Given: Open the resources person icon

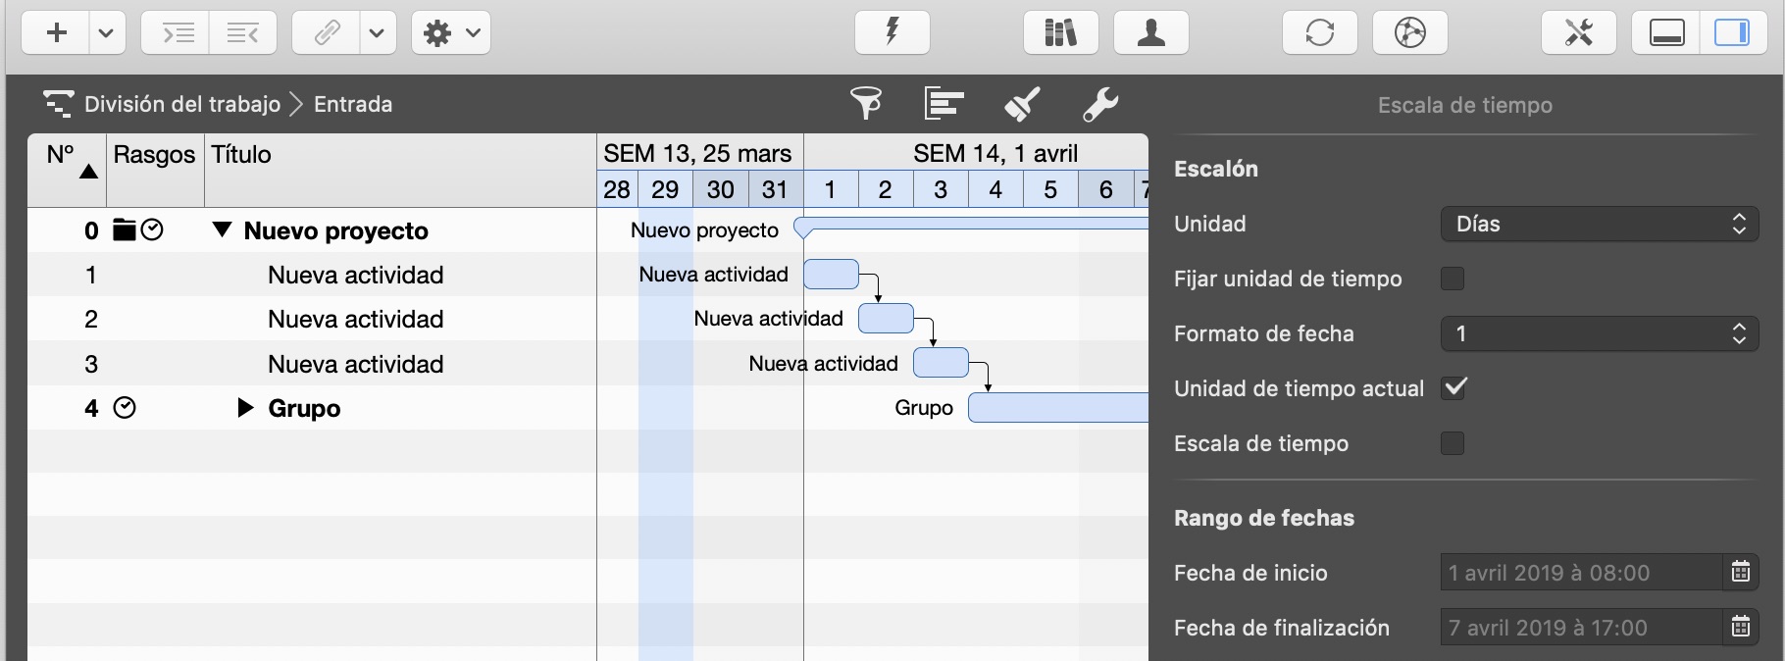Looking at the screenshot, I should (1150, 33).
